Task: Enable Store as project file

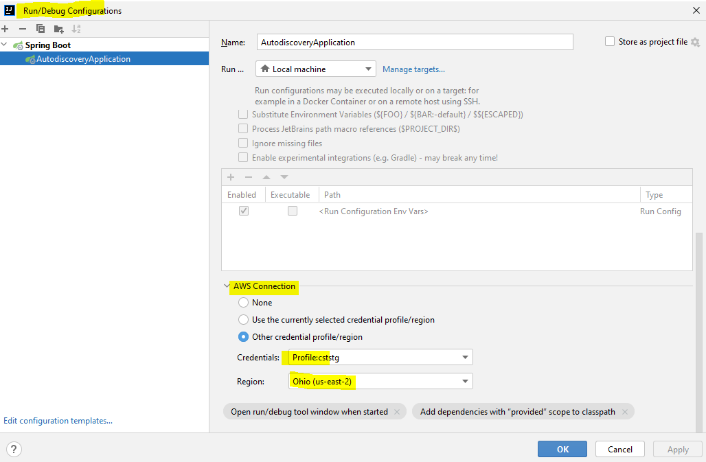Action: 610,41
